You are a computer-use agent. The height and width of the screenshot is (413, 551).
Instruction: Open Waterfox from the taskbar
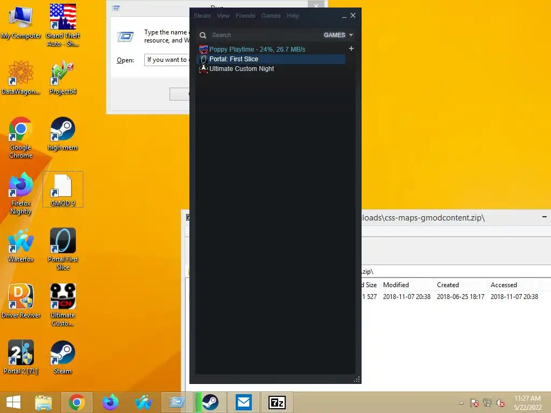pos(143,402)
